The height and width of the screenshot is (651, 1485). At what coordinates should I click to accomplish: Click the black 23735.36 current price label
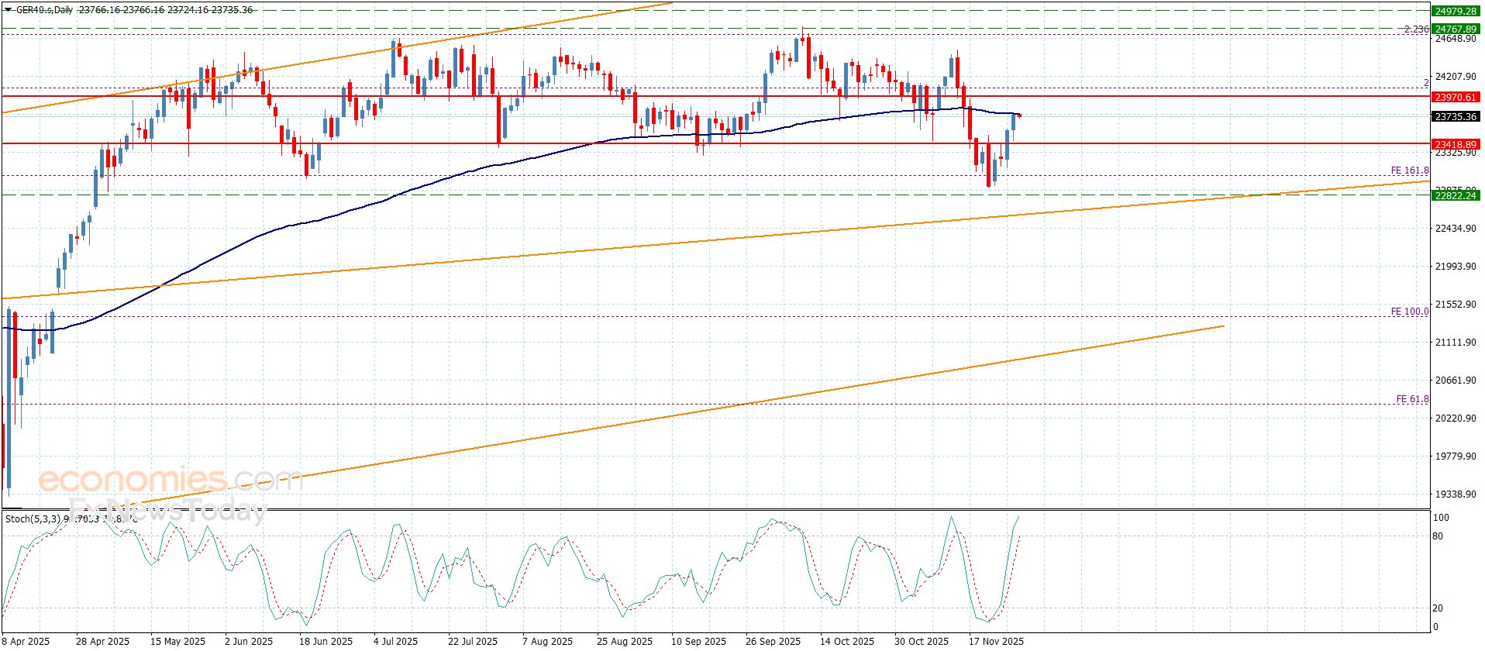[x=1456, y=117]
